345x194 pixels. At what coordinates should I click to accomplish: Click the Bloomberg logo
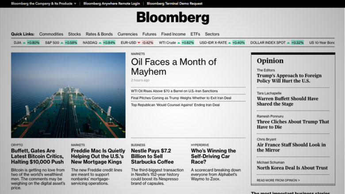[x=172, y=18]
